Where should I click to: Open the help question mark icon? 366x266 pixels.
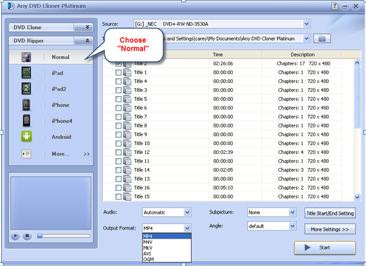335,6
